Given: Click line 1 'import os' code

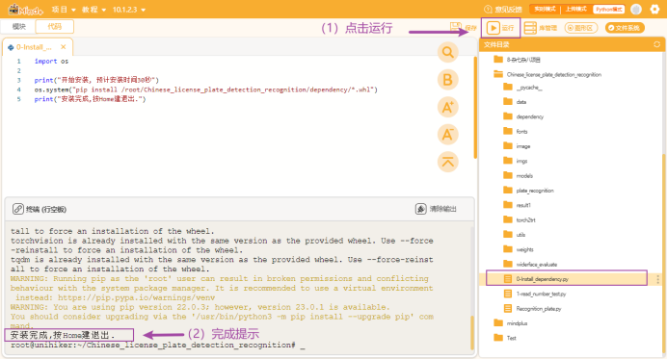Looking at the screenshot, I should click(x=51, y=62).
